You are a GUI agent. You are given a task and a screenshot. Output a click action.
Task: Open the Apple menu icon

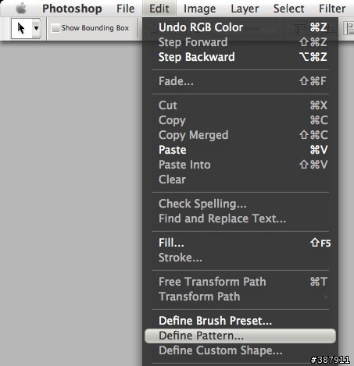(21, 9)
